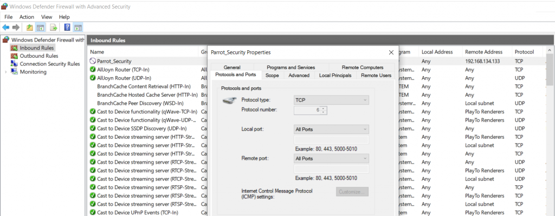The image size is (555, 216).
Task: Toggle the Show/Hide Action Pane icon
Action: coord(78,28)
